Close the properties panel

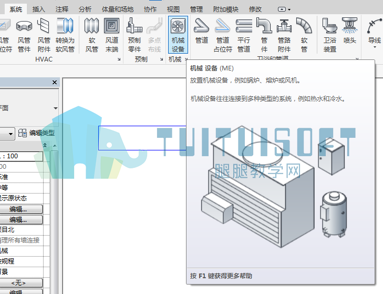(55, 83)
